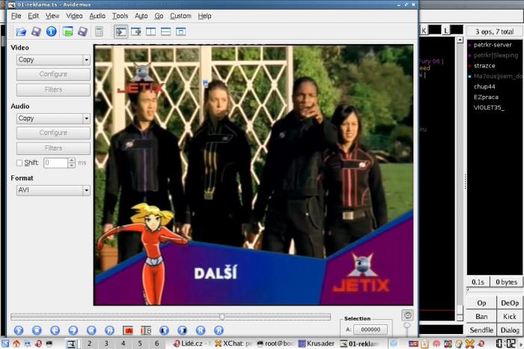Click the green picture icon in the toolbar
The height and width of the screenshot is (349, 524).
[x=67, y=31]
